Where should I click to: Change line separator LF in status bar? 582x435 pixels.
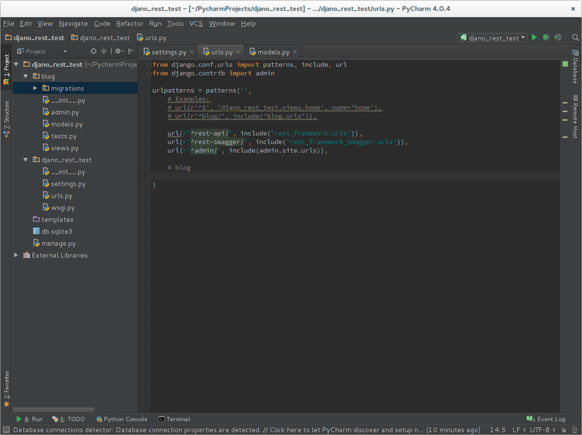[x=519, y=430]
